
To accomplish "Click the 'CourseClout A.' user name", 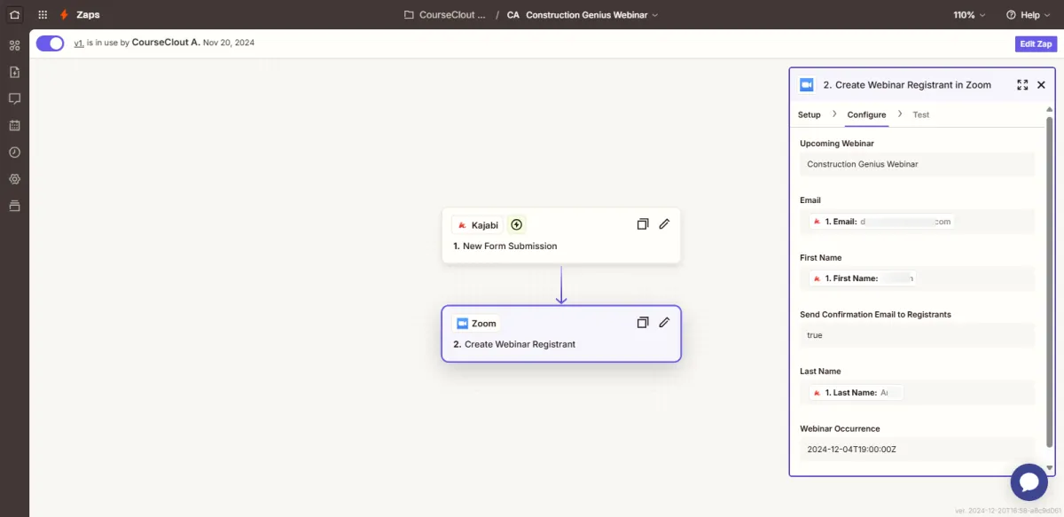I will [166, 43].
